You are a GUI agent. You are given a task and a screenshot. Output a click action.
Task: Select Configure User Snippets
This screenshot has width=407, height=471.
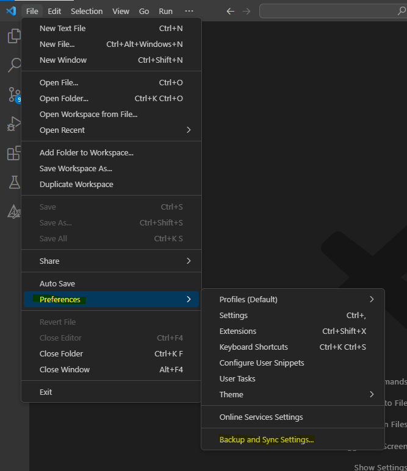(x=293, y=363)
